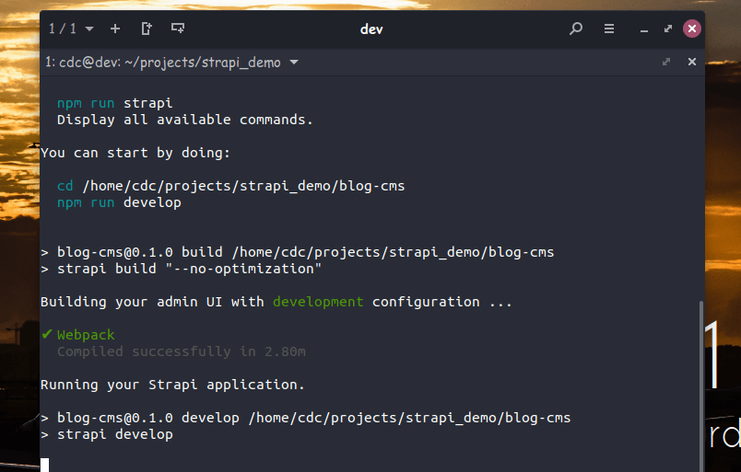This screenshot has width=741, height=472.
Task: Click the add terminal down icon
Action: coord(178,29)
